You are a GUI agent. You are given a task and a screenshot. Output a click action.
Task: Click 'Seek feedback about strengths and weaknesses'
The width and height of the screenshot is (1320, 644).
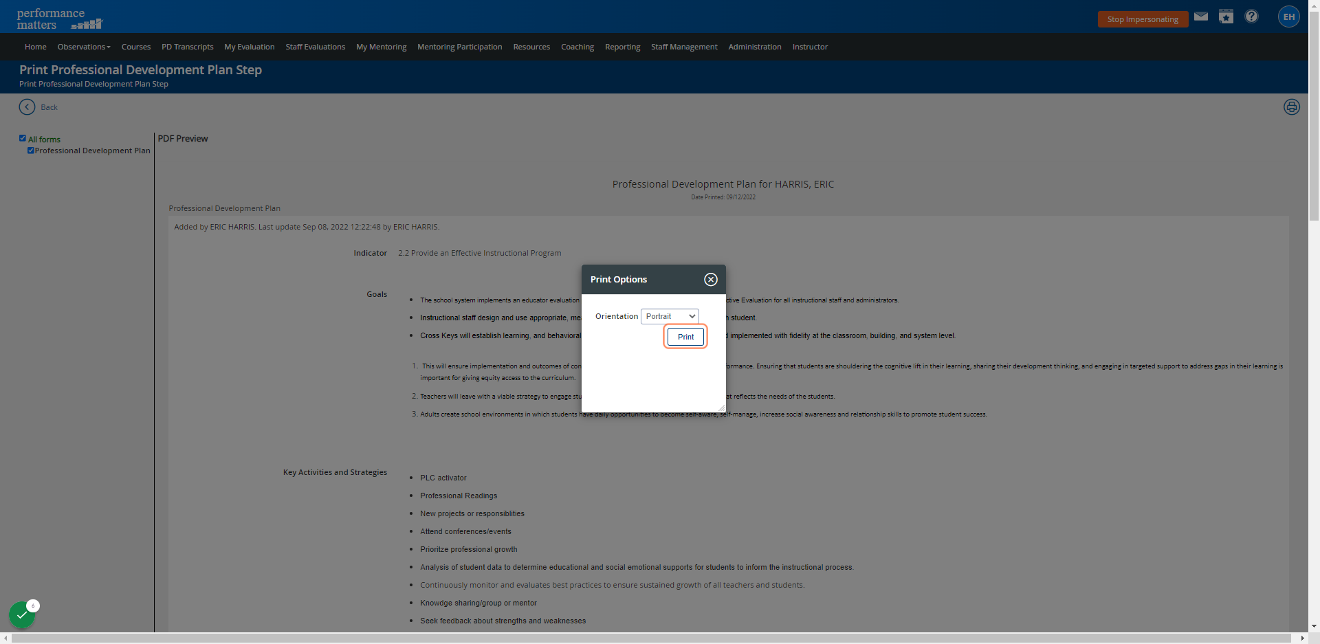tap(503, 621)
